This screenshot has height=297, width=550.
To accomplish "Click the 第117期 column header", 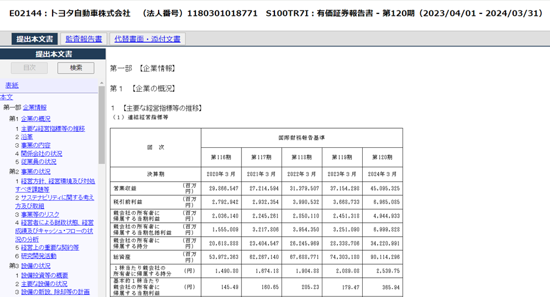I will click(x=262, y=157).
